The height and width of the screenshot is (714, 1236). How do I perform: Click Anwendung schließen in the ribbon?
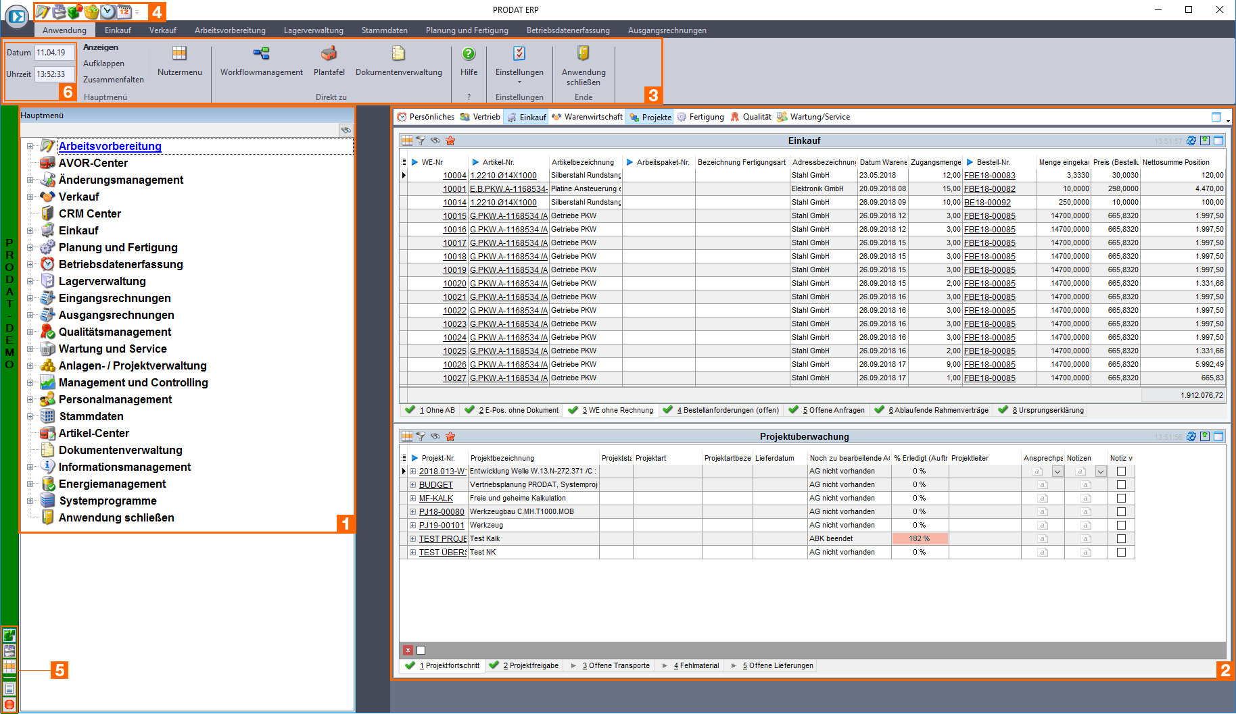584,66
